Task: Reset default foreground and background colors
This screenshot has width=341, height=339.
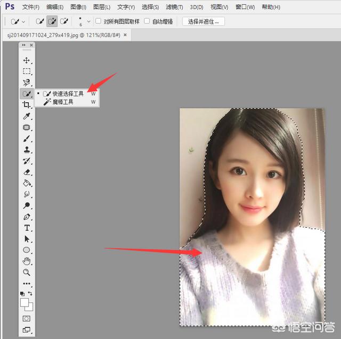Action: [x=22, y=294]
